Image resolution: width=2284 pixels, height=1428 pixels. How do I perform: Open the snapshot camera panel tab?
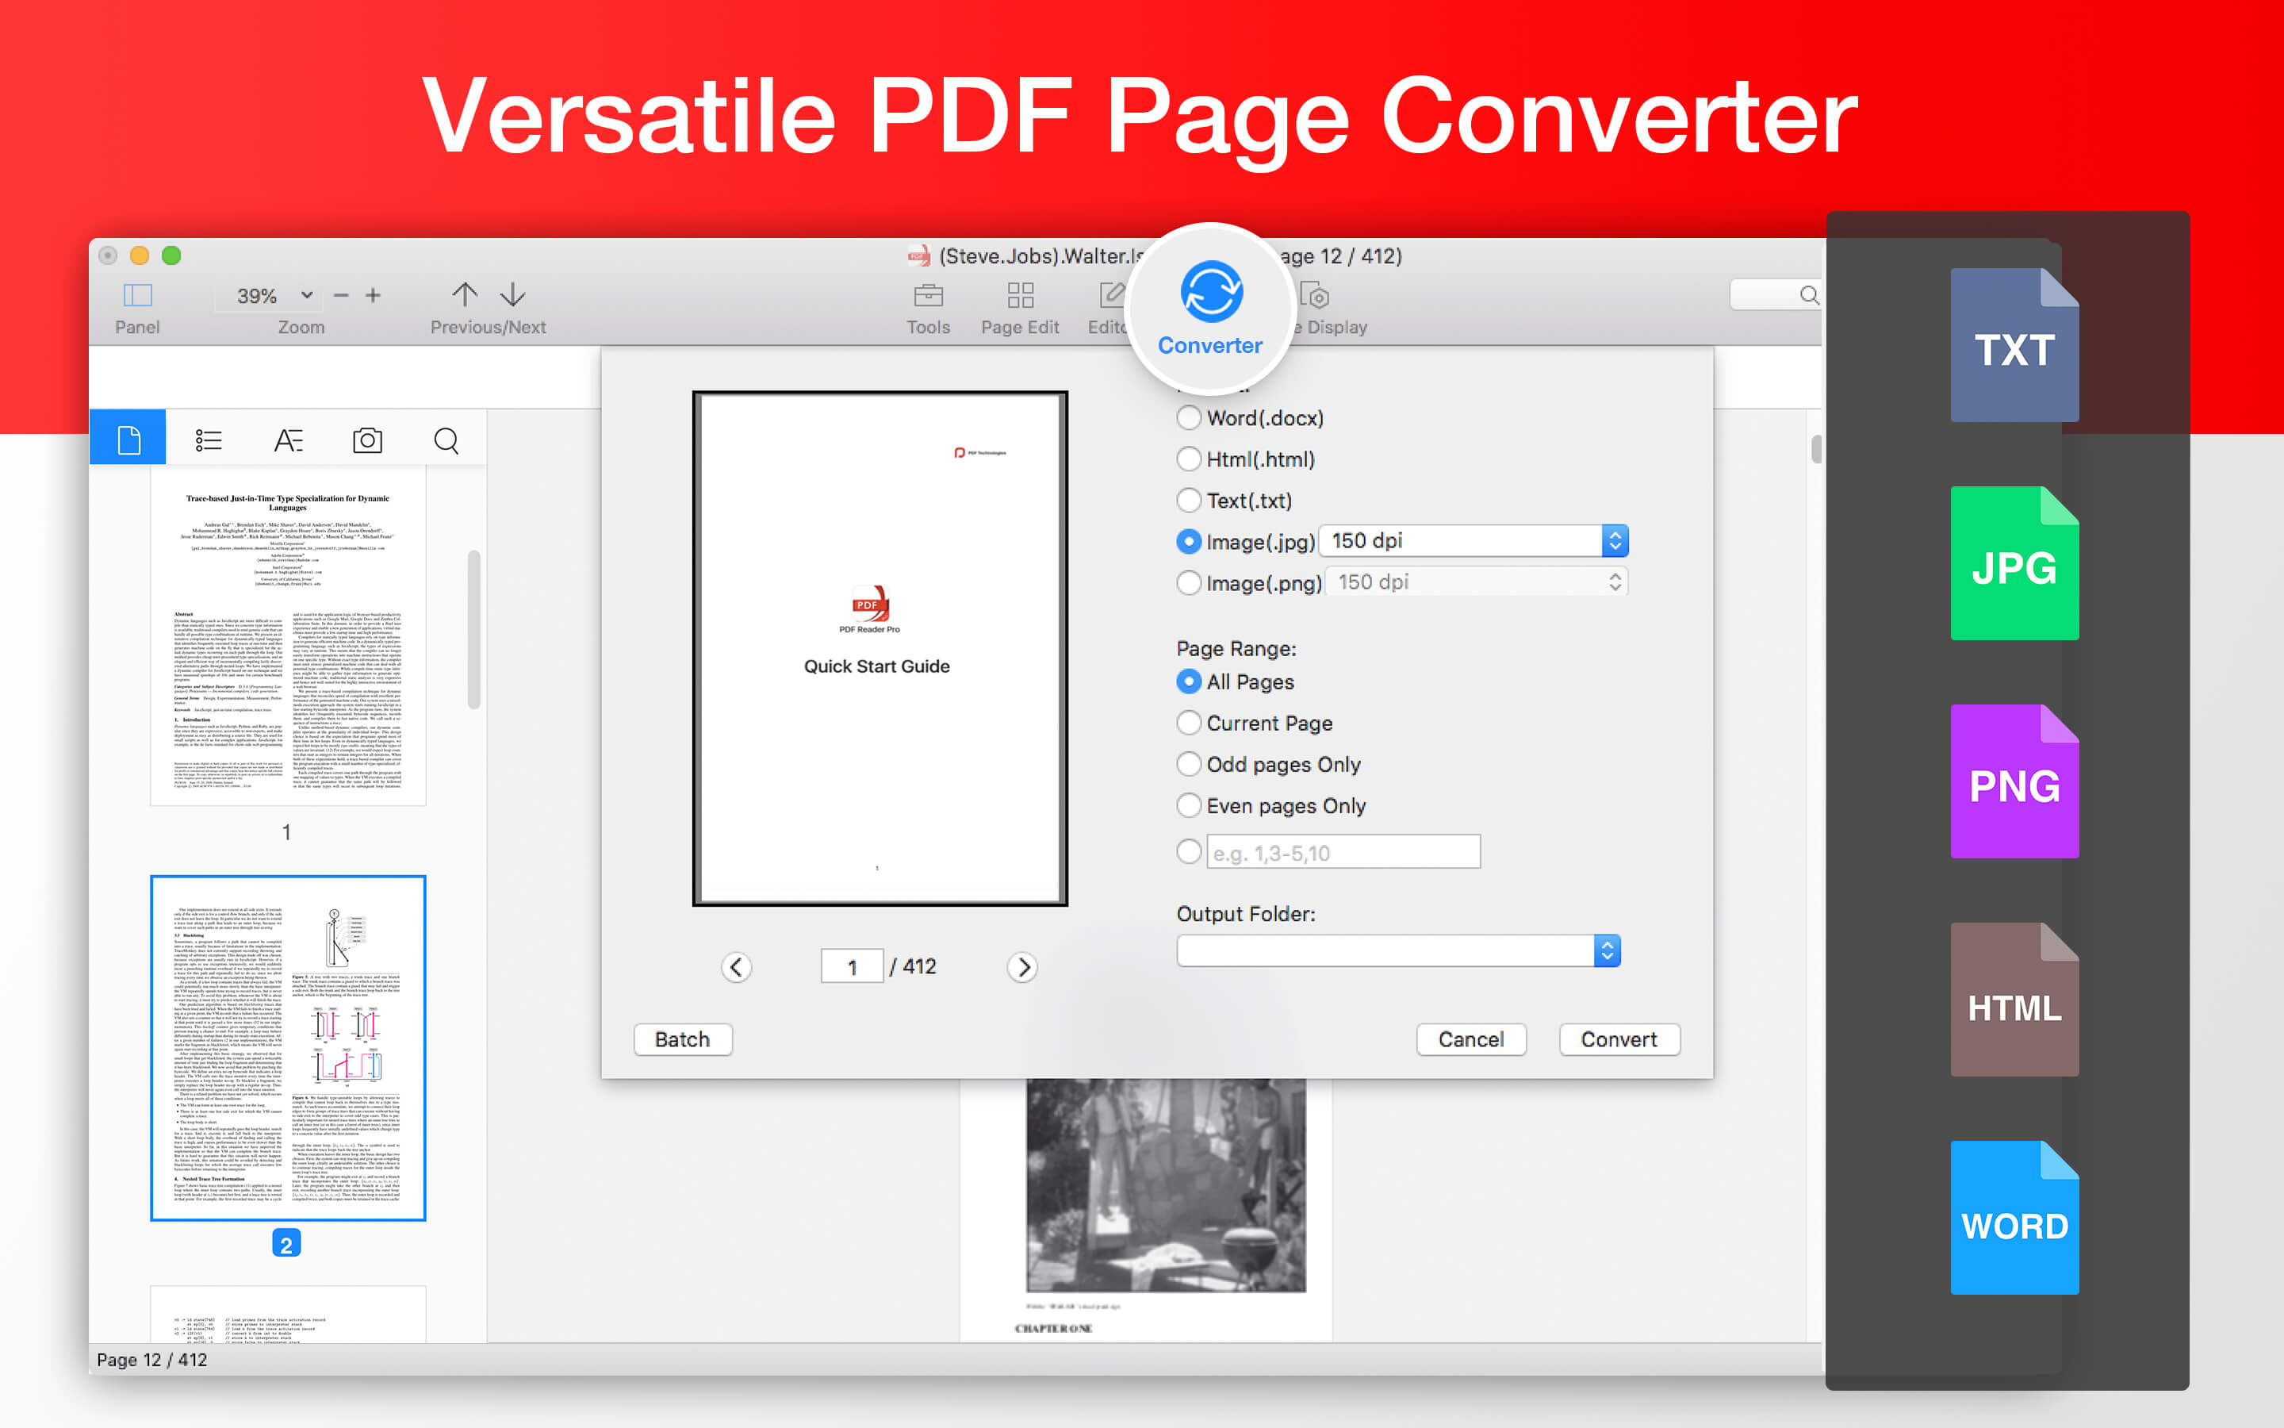pyautogui.click(x=367, y=440)
